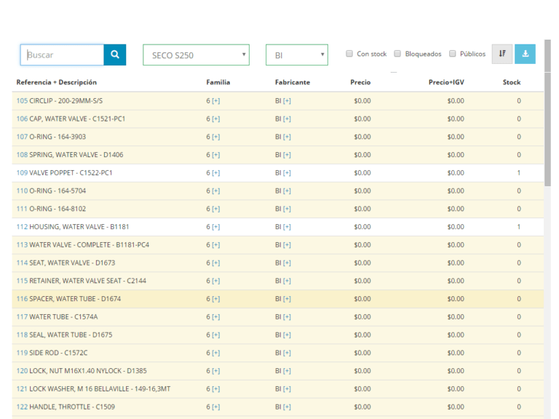Enable the Con stock checkbox

[349, 54]
